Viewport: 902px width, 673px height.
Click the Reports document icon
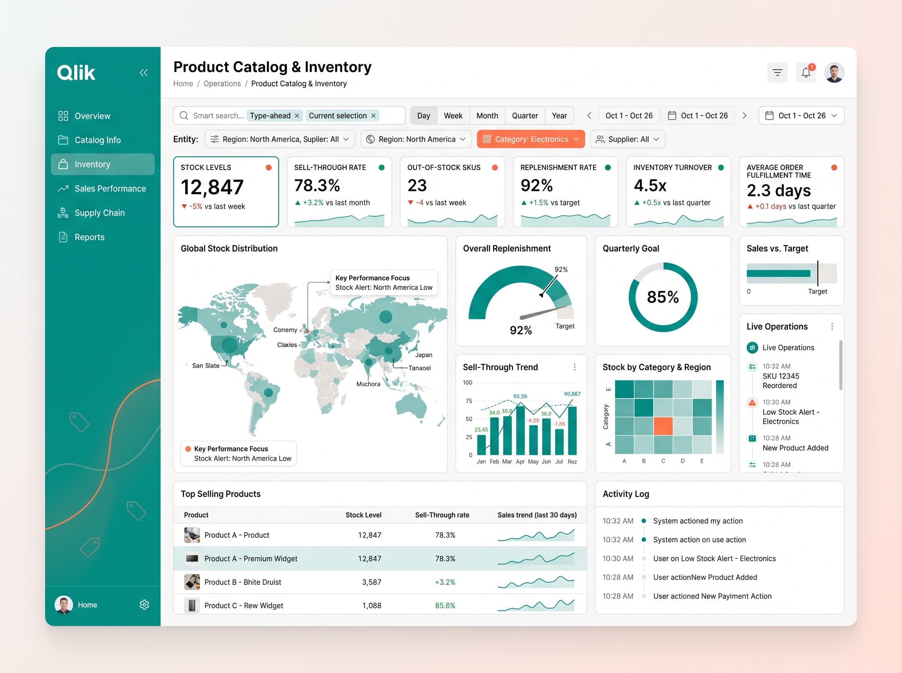pyautogui.click(x=63, y=237)
